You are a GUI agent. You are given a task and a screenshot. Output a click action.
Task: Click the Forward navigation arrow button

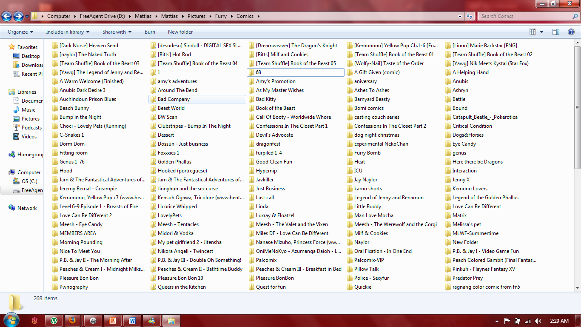18,16
